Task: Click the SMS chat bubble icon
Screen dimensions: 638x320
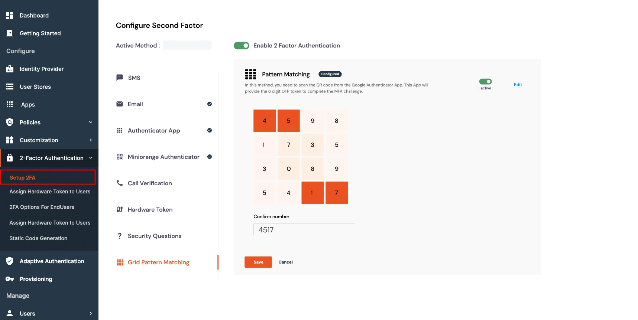Action: [120, 78]
